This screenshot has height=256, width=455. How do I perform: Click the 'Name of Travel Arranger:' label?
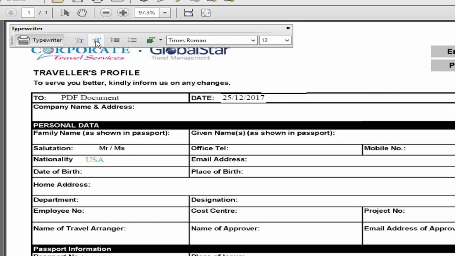(80, 229)
